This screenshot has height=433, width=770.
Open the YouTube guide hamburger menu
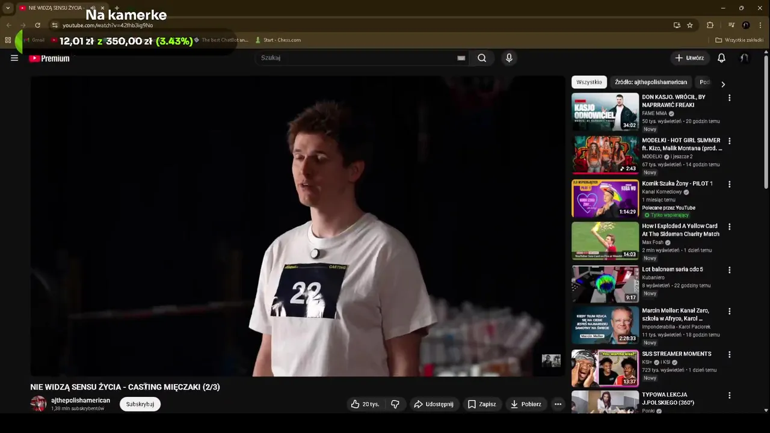pos(14,58)
